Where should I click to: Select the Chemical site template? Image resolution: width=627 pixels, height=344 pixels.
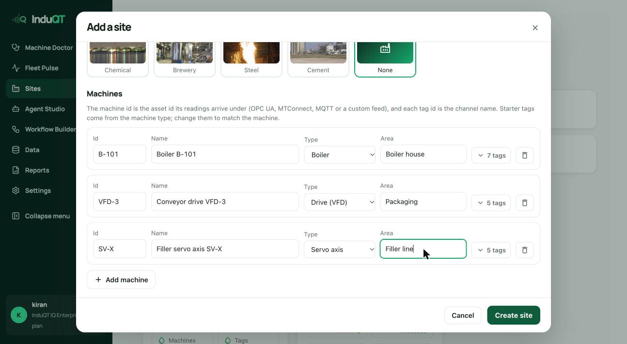coord(118,59)
